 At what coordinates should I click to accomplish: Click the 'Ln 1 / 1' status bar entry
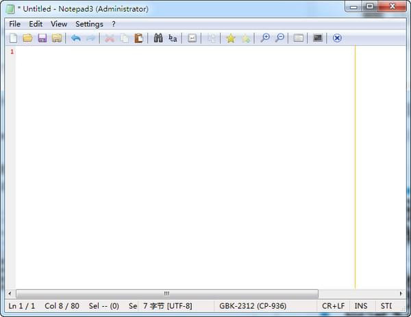click(22, 306)
